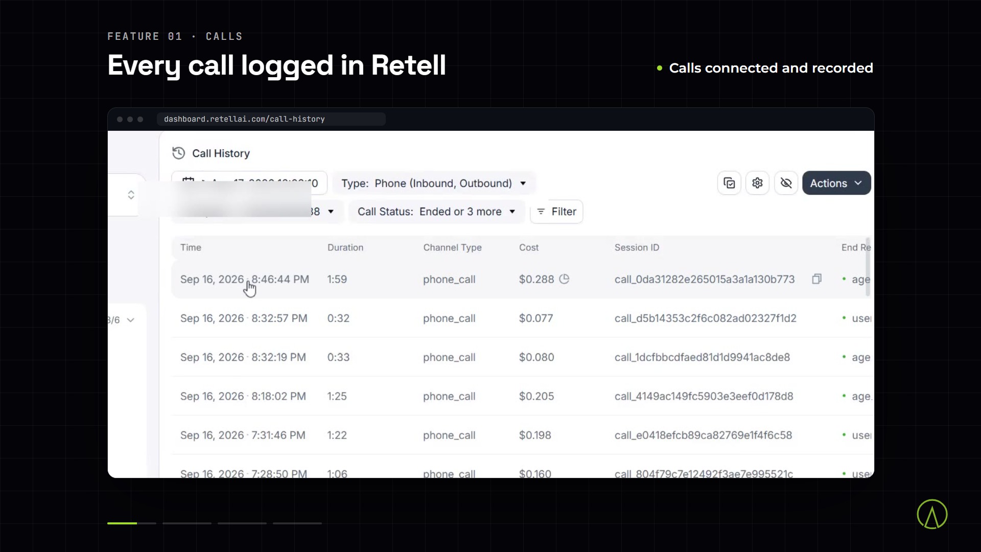981x552 pixels.
Task: Select session call_1dcfbbcdfaed81d1d9941ac8de8
Action: tap(702, 357)
